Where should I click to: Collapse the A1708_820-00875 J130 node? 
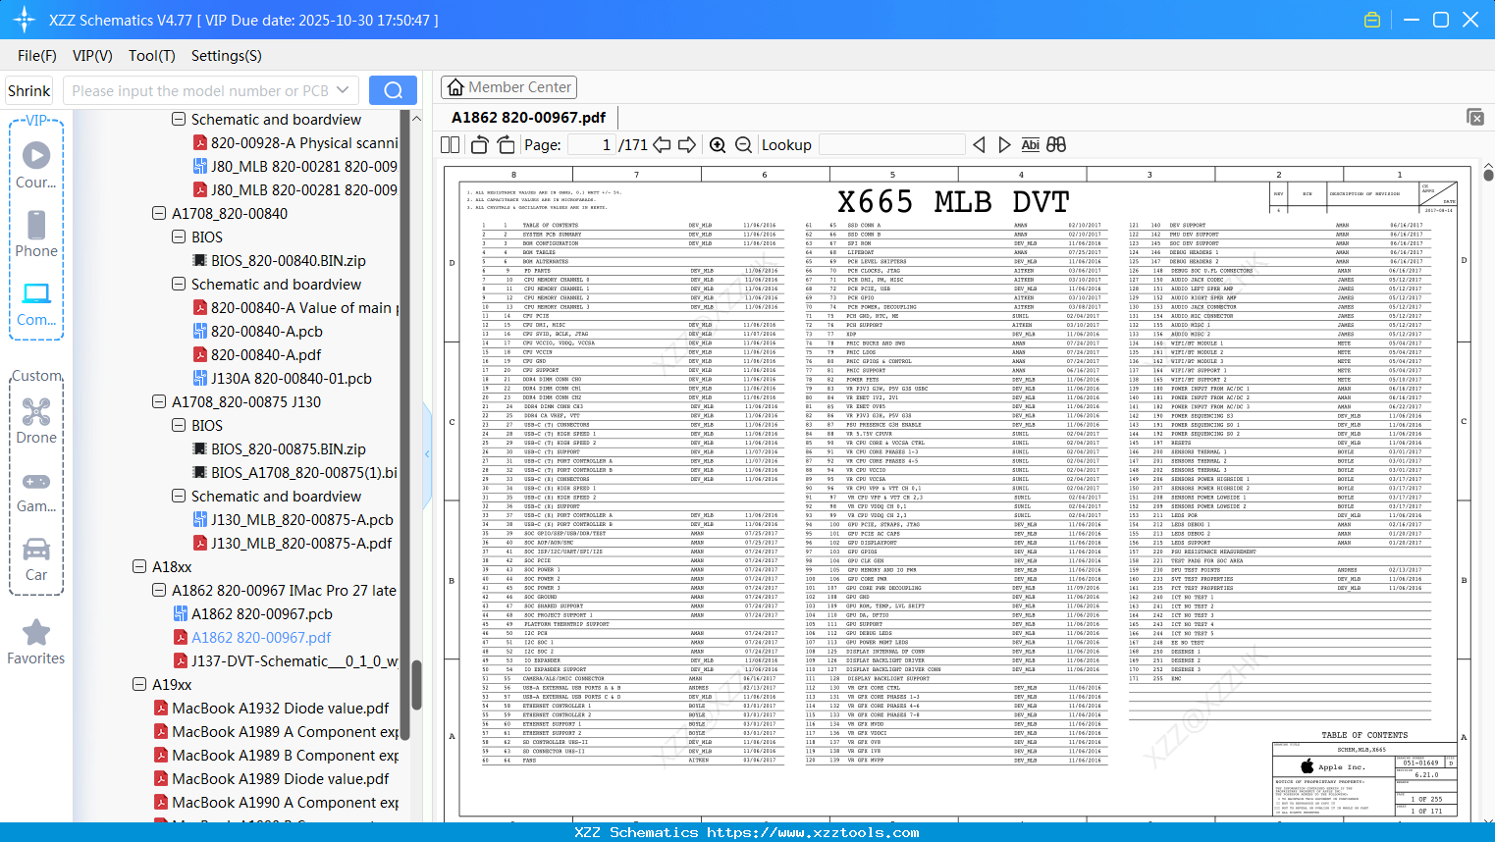[x=159, y=401]
